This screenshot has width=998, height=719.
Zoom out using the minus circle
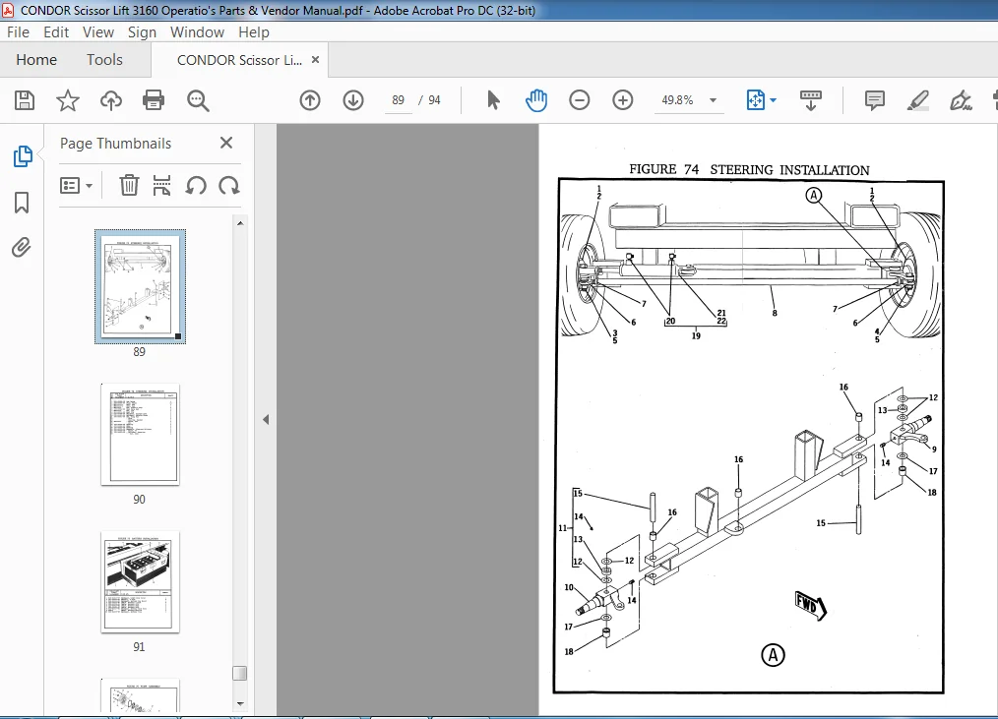click(x=579, y=100)
